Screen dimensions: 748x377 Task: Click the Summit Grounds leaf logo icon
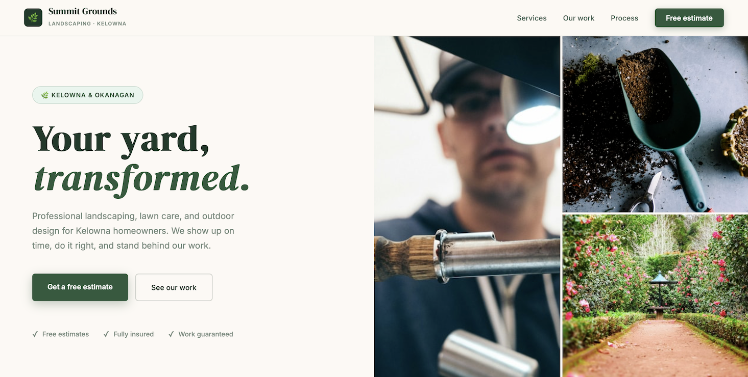(x=33, y=18)
